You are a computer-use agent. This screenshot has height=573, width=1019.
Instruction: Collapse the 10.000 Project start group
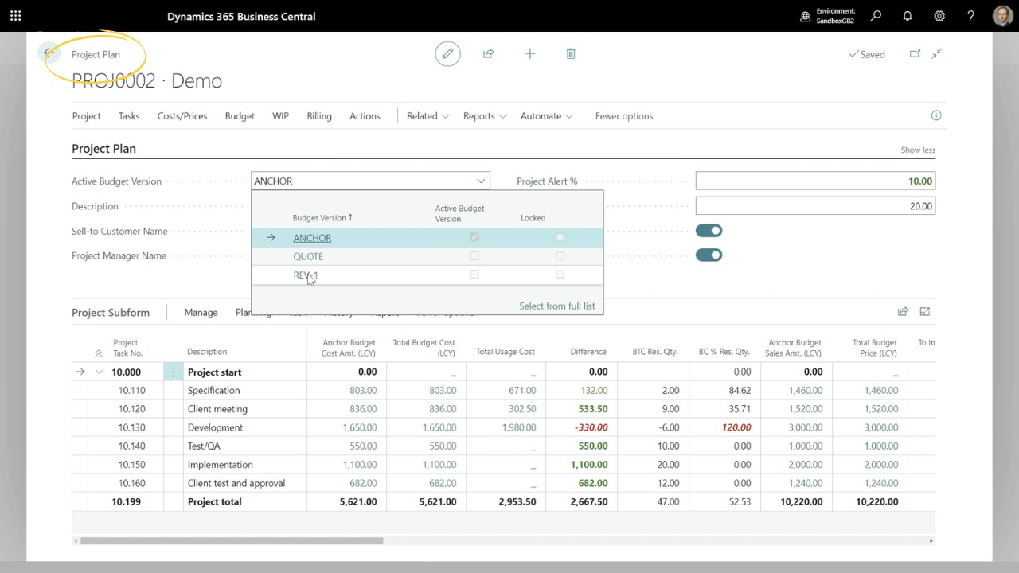pyautogui.click(x=100, y=372)
